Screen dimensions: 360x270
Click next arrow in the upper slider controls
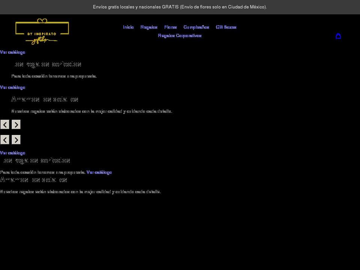pyautogui.click(x=16, y=124)
